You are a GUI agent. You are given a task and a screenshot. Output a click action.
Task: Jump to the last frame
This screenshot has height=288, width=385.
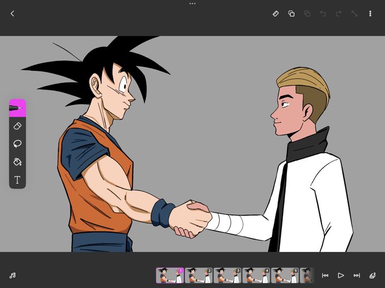pyautogui.click(x=357, y=276)
